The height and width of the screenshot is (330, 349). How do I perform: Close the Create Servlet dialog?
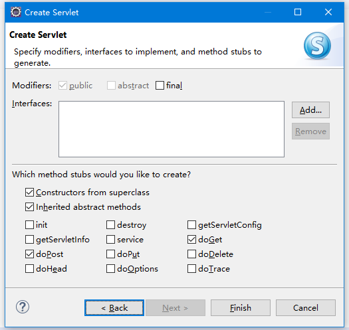[328, 12]
